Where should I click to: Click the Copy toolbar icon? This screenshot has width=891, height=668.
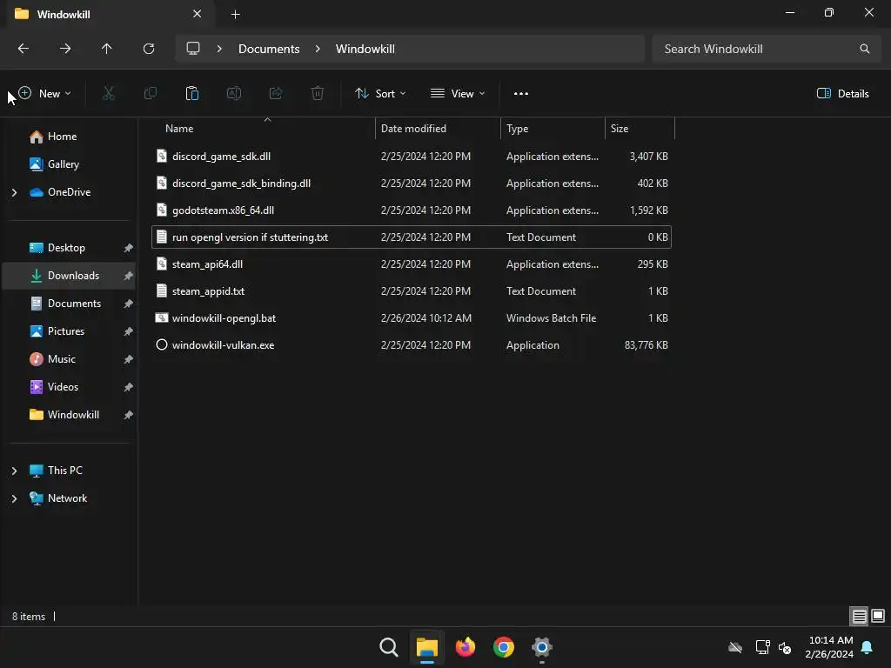151,93
